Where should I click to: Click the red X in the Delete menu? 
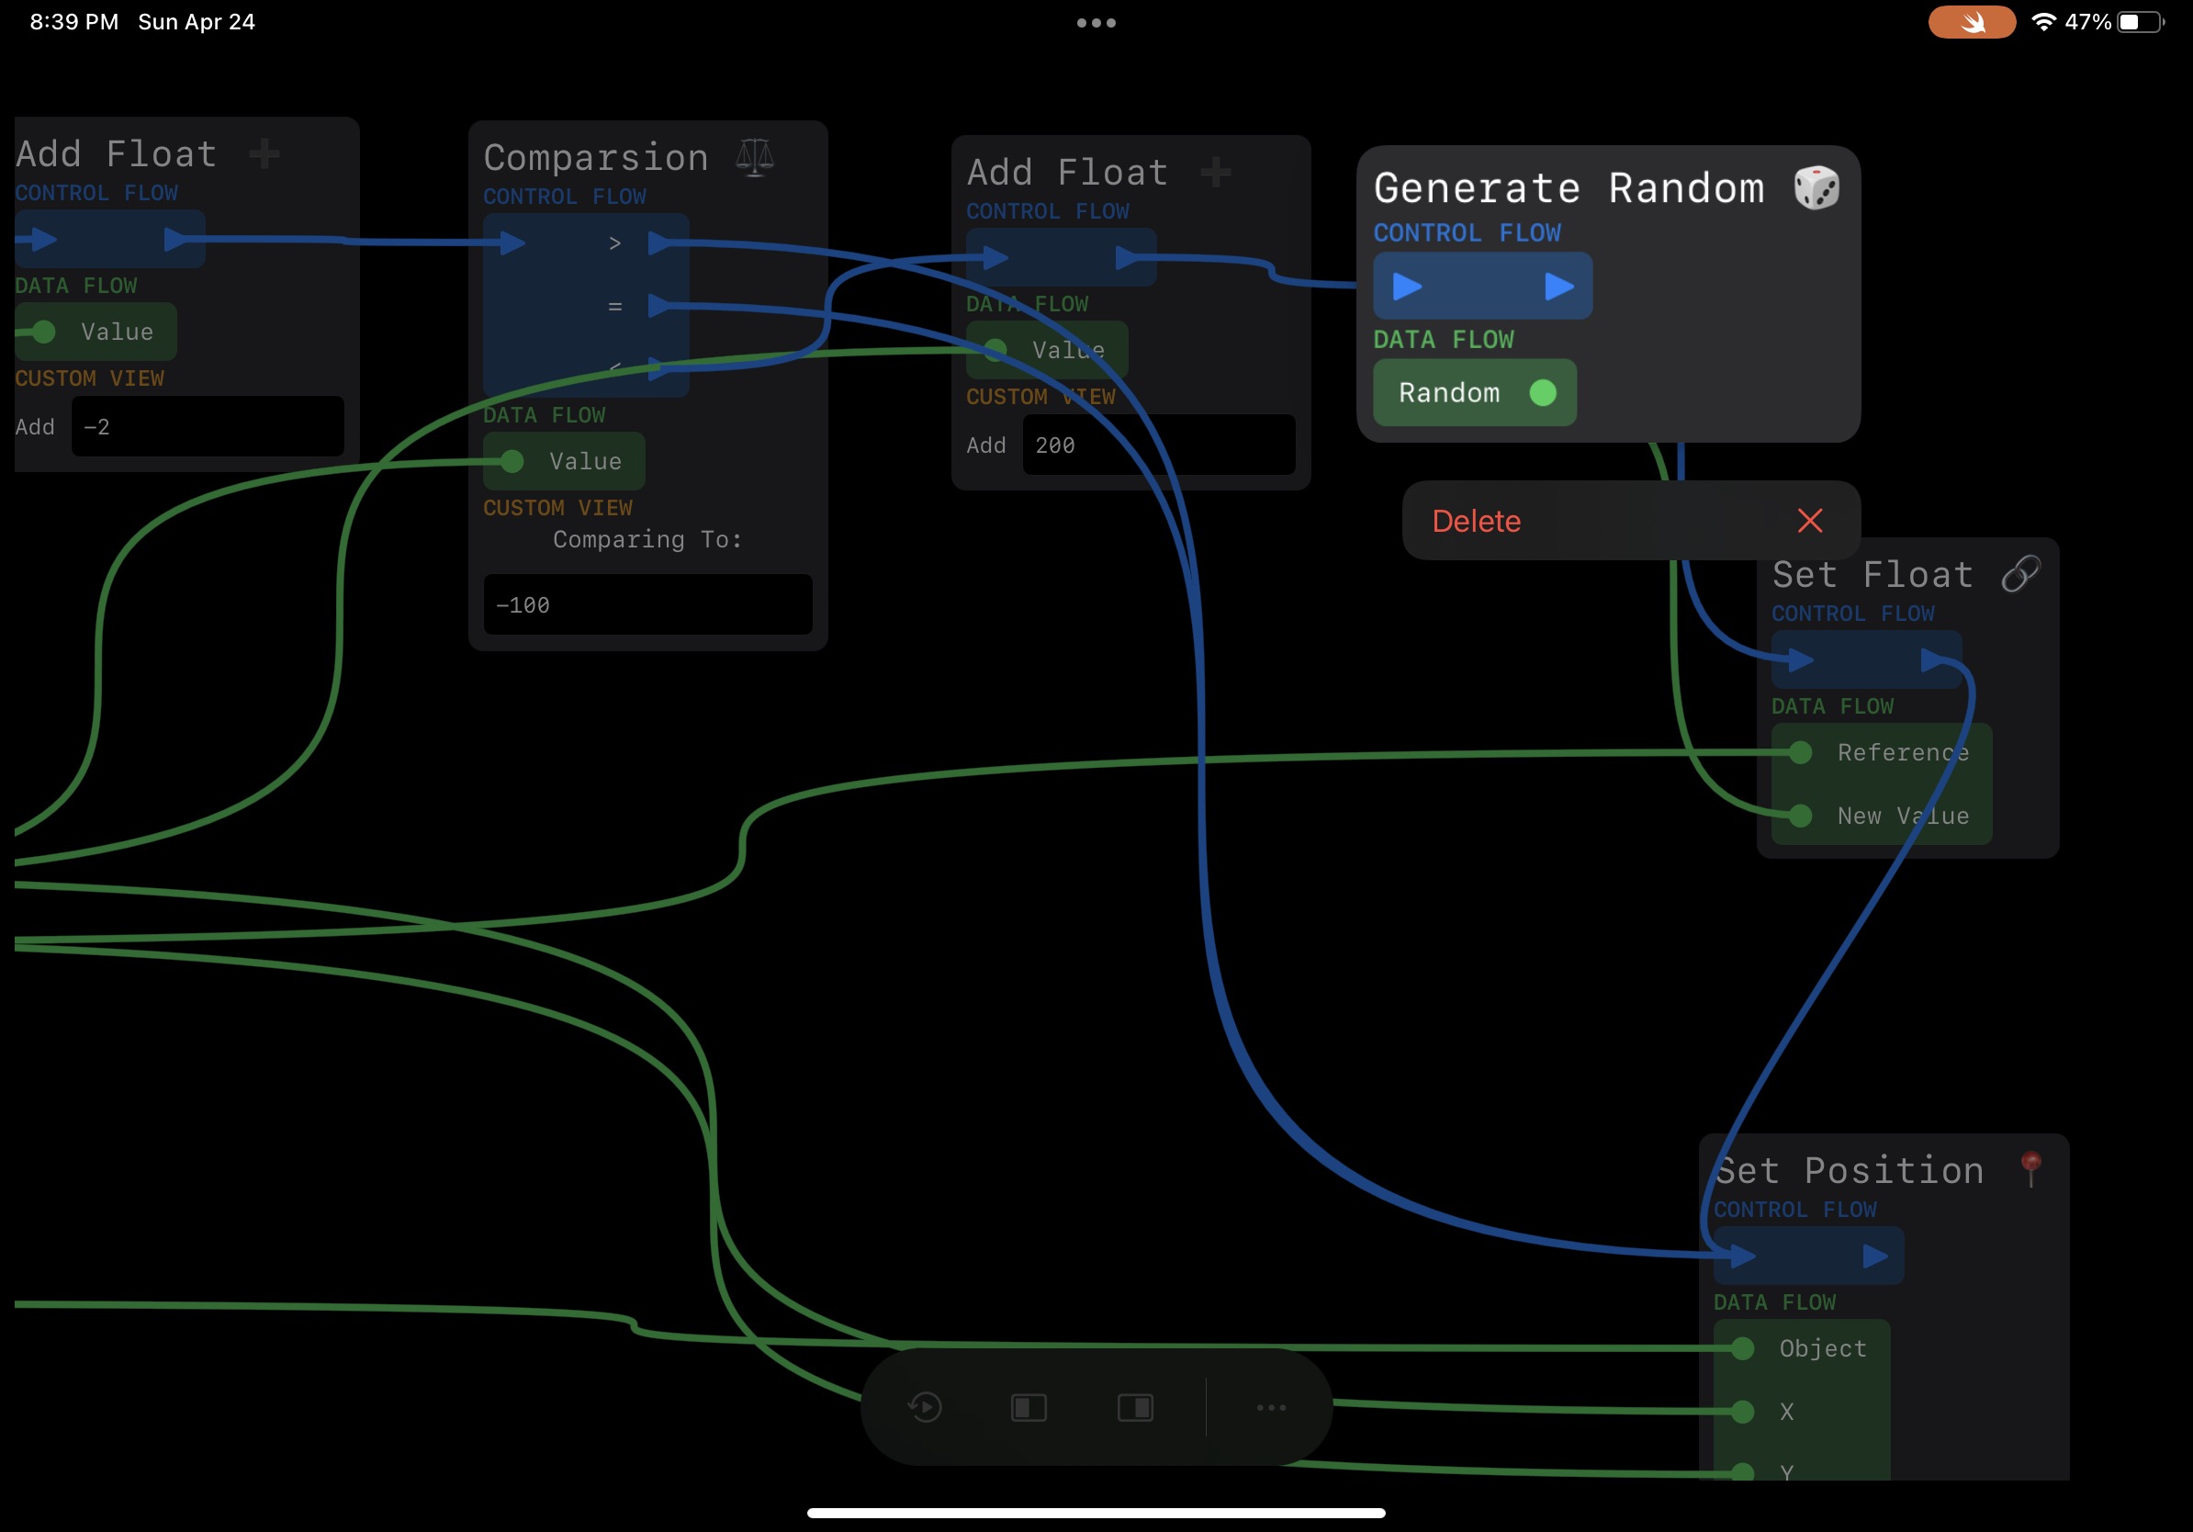click(1809, 521)
